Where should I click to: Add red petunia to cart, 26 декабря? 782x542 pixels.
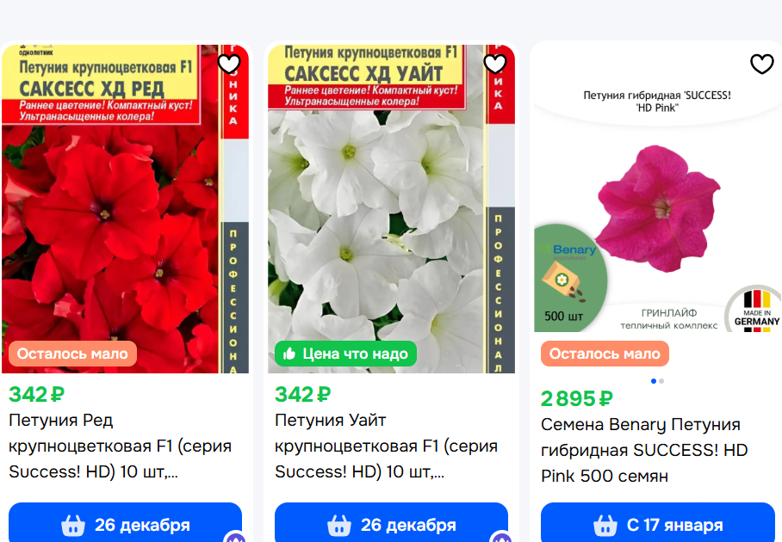[x=125, y=522]
